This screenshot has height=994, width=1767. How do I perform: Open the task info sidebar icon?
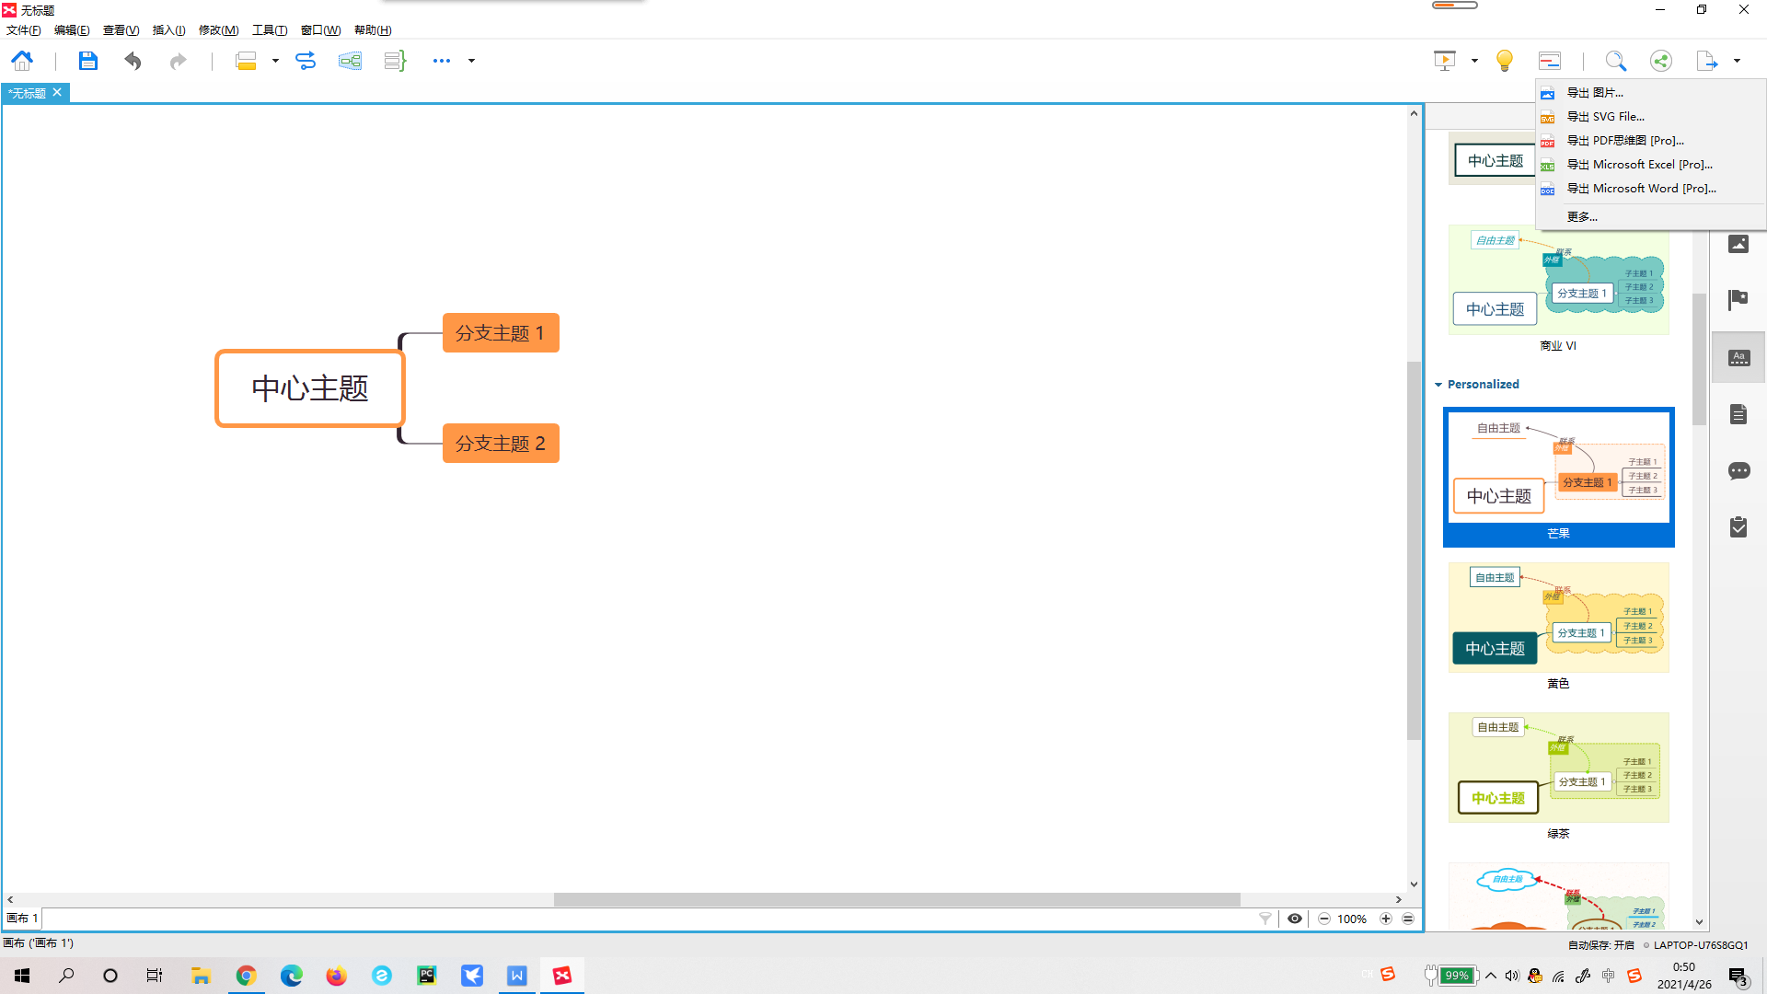(1738, 527)
